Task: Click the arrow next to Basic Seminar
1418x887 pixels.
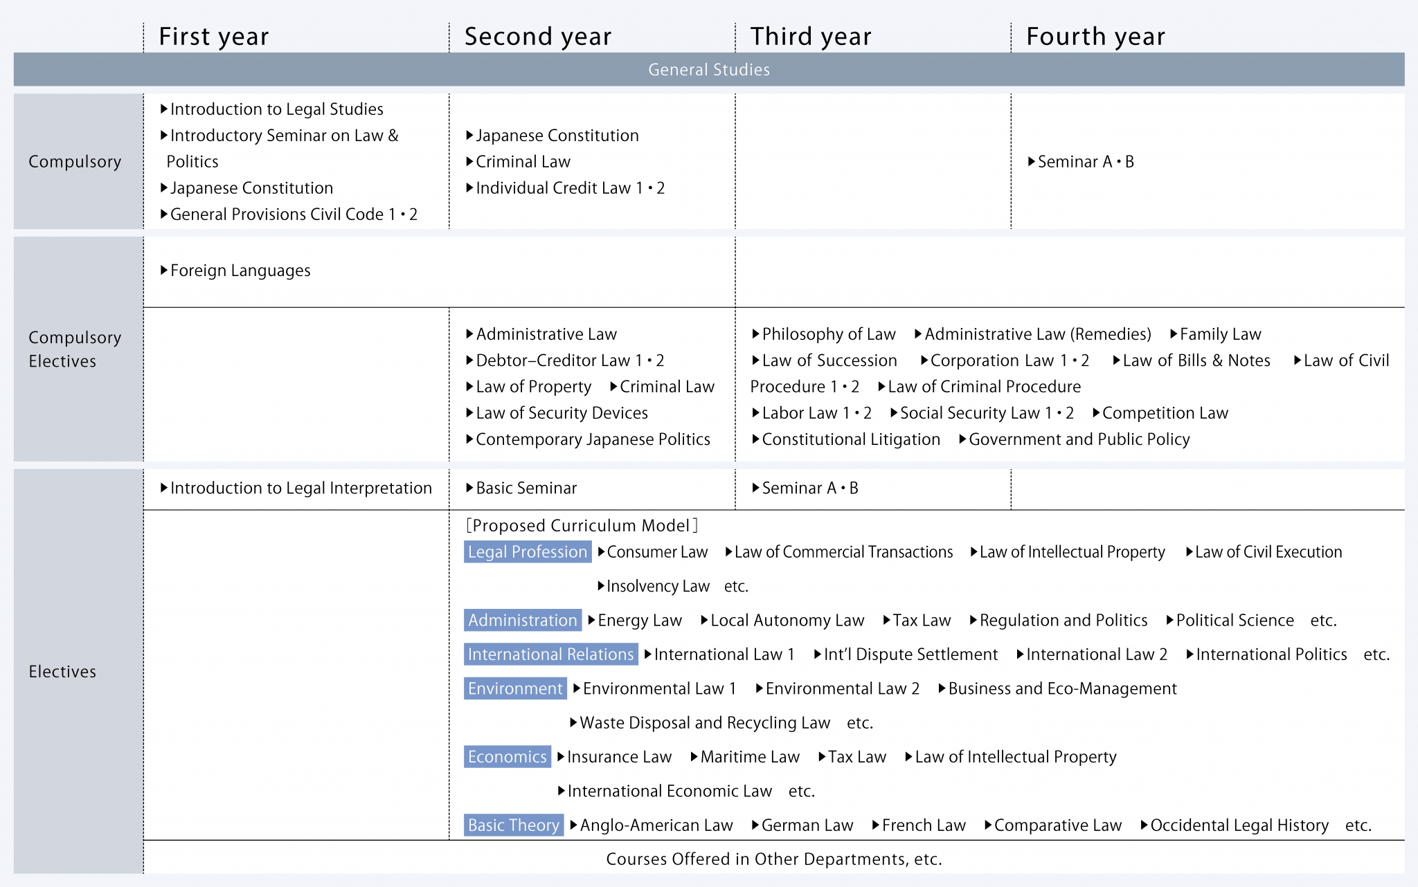Action: coord(470,488)
